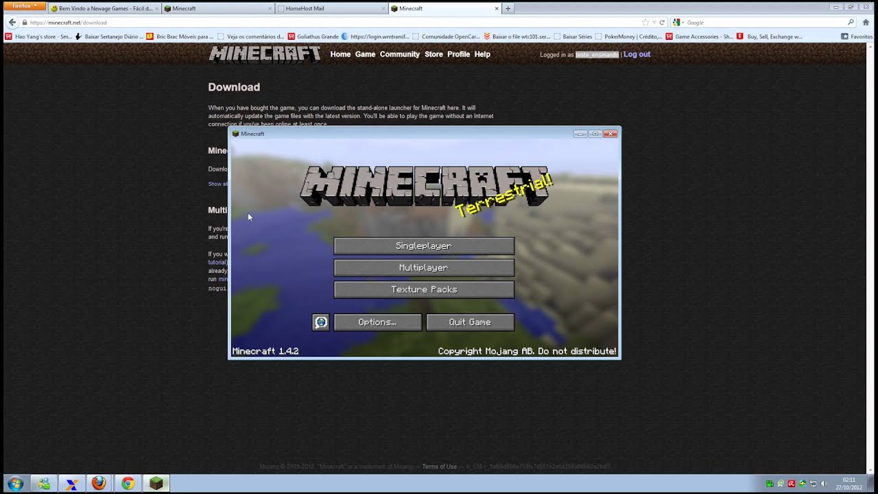
Task: Open Baixar Séries bookmark
Action: (573, 36)
